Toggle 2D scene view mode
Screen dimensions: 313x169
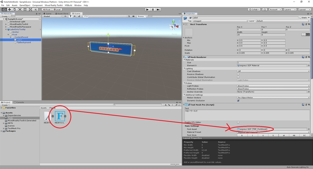65,16
